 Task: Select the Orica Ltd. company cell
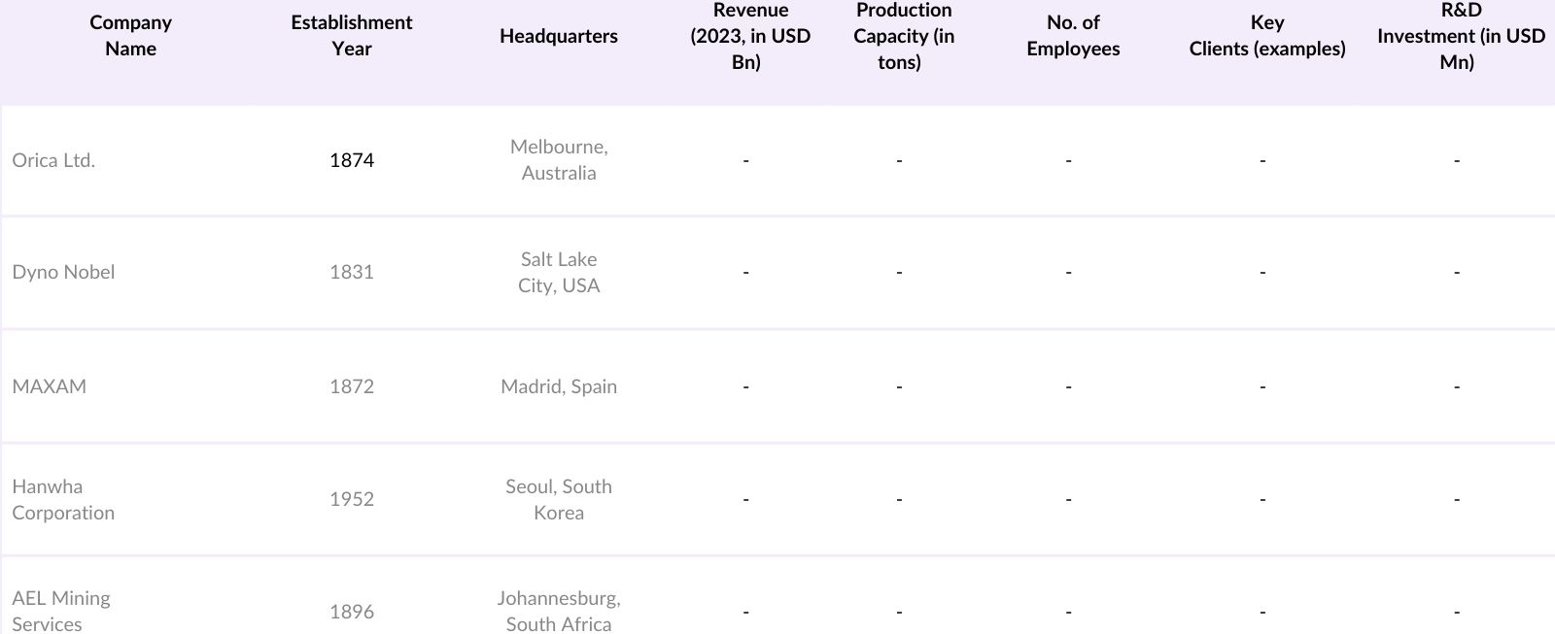pyautogui.click(x=53, y=160)
